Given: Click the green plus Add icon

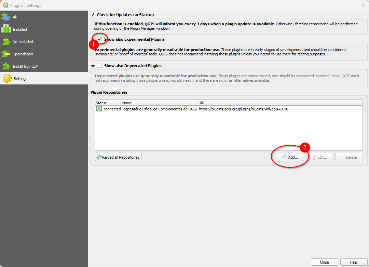Looking at the screenshot, I should 285,157.
